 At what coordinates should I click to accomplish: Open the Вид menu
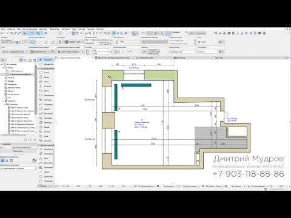[x=19, y=29]
